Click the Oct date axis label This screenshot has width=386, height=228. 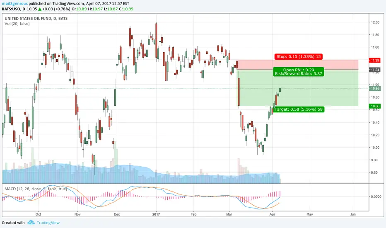[38, 214]
